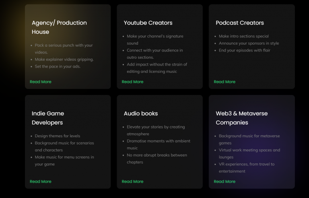Click 'Dramatise moments with ambient music'

pos(159,144)
